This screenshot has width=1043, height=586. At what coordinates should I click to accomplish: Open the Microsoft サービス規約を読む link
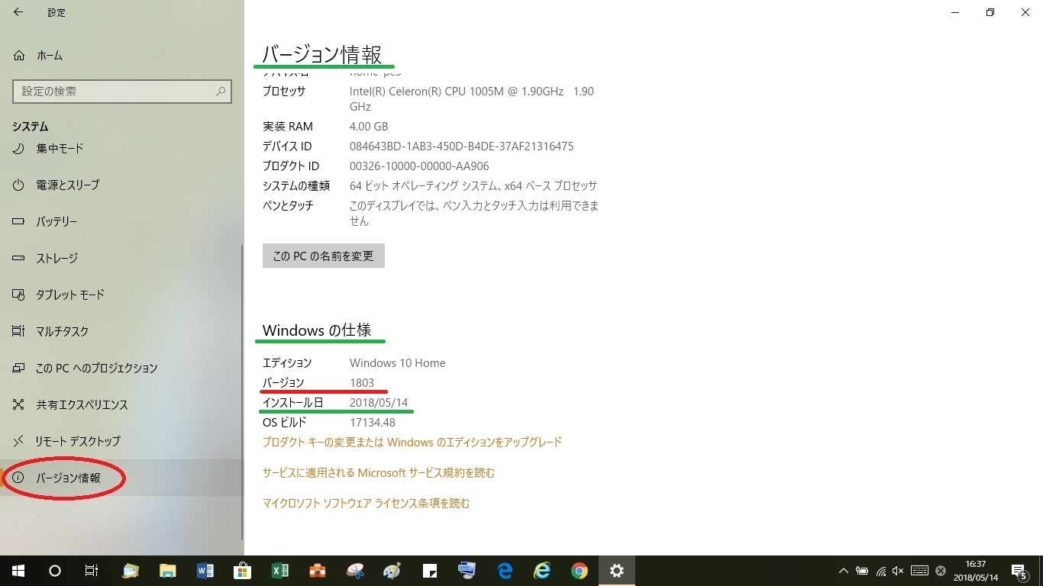click(379, 472)
